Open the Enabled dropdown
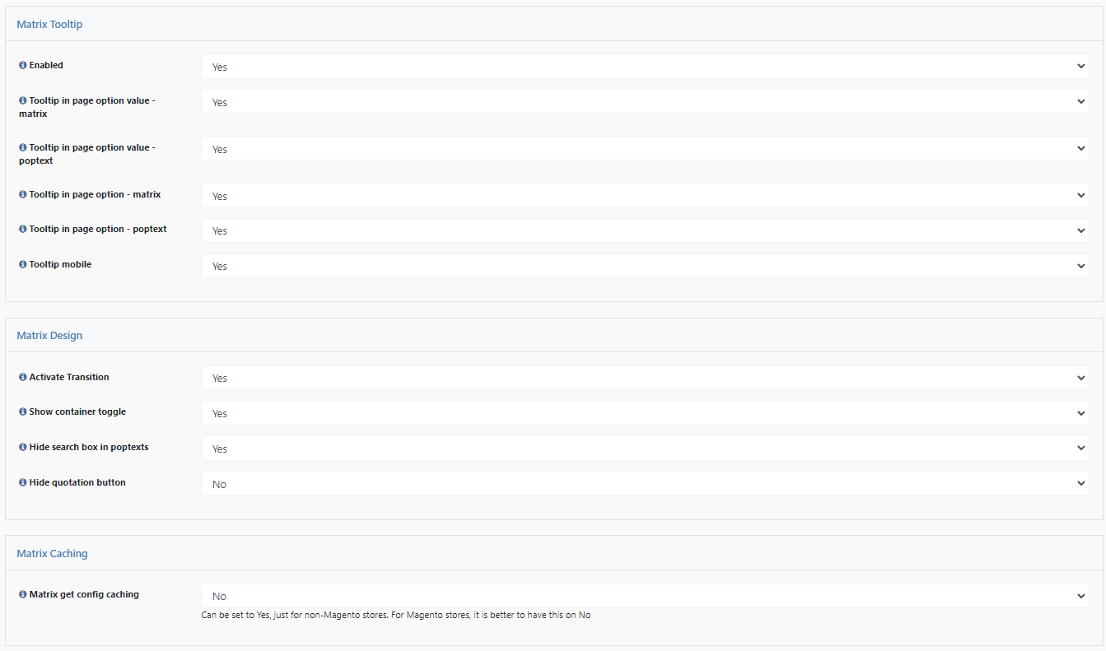The width and height of the screenshot is (1106, 651). pos(644,67)
